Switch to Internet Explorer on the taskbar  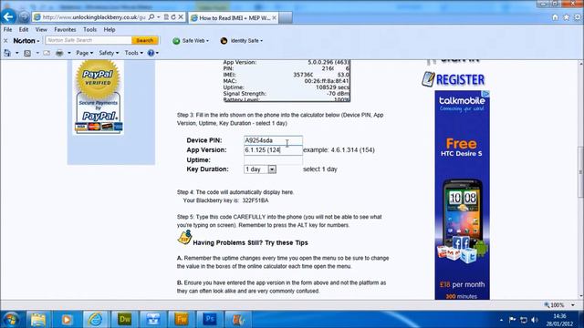click(x=95, y=320)
